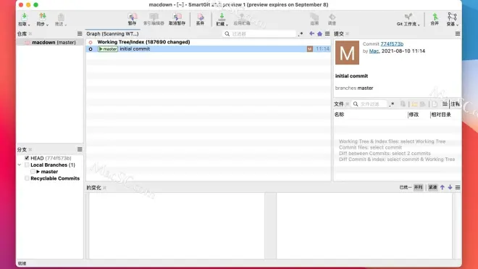
Task: Click the Merge (合并) toolbar icon
Action: pos(435,19)
